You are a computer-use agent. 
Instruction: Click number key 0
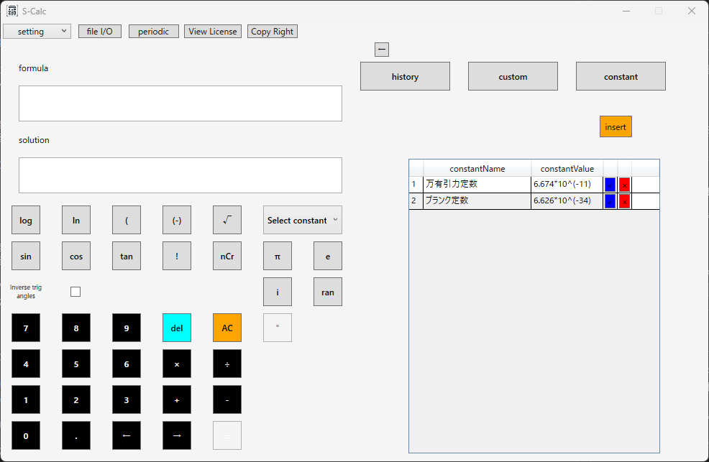26,435
